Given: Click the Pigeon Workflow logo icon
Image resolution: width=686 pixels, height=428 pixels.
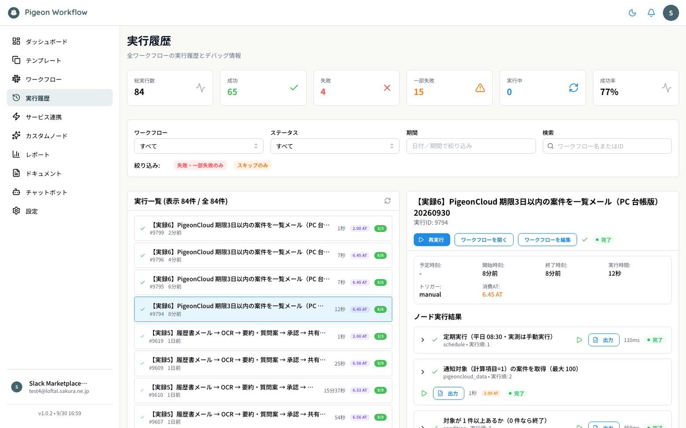Looking at the screenshot, I should click(14, 13).
